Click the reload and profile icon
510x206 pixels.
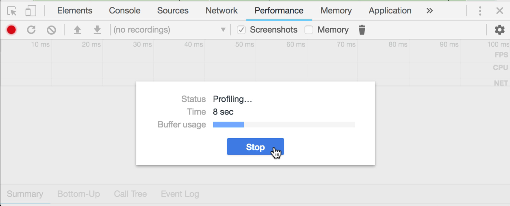(31, 30)
